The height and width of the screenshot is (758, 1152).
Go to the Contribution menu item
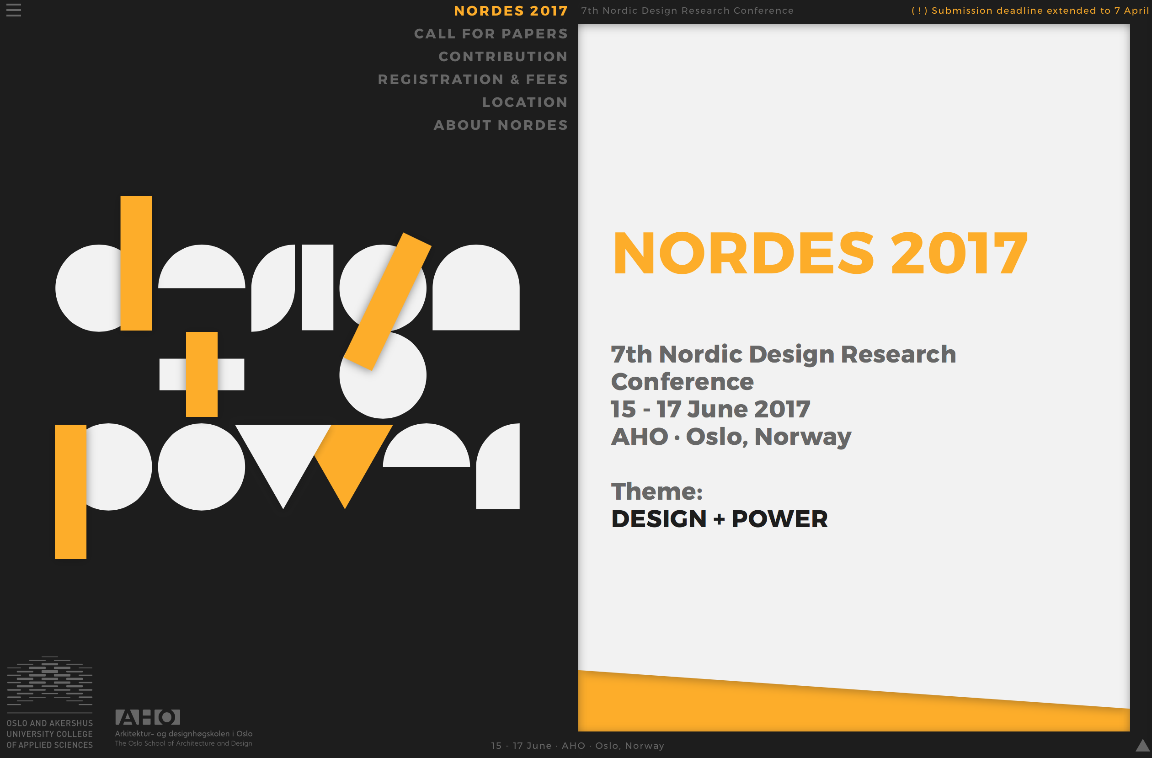(x=503, y=56)
